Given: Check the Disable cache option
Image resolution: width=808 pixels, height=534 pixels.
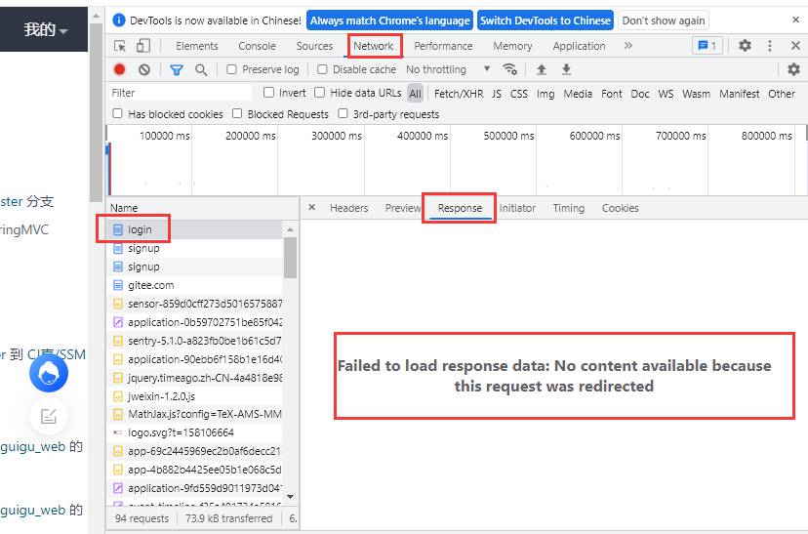Looking at the screenshot, I should click(x=322, y=69).
